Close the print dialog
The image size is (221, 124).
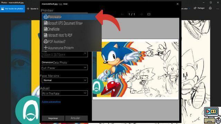tap(177, 4)
